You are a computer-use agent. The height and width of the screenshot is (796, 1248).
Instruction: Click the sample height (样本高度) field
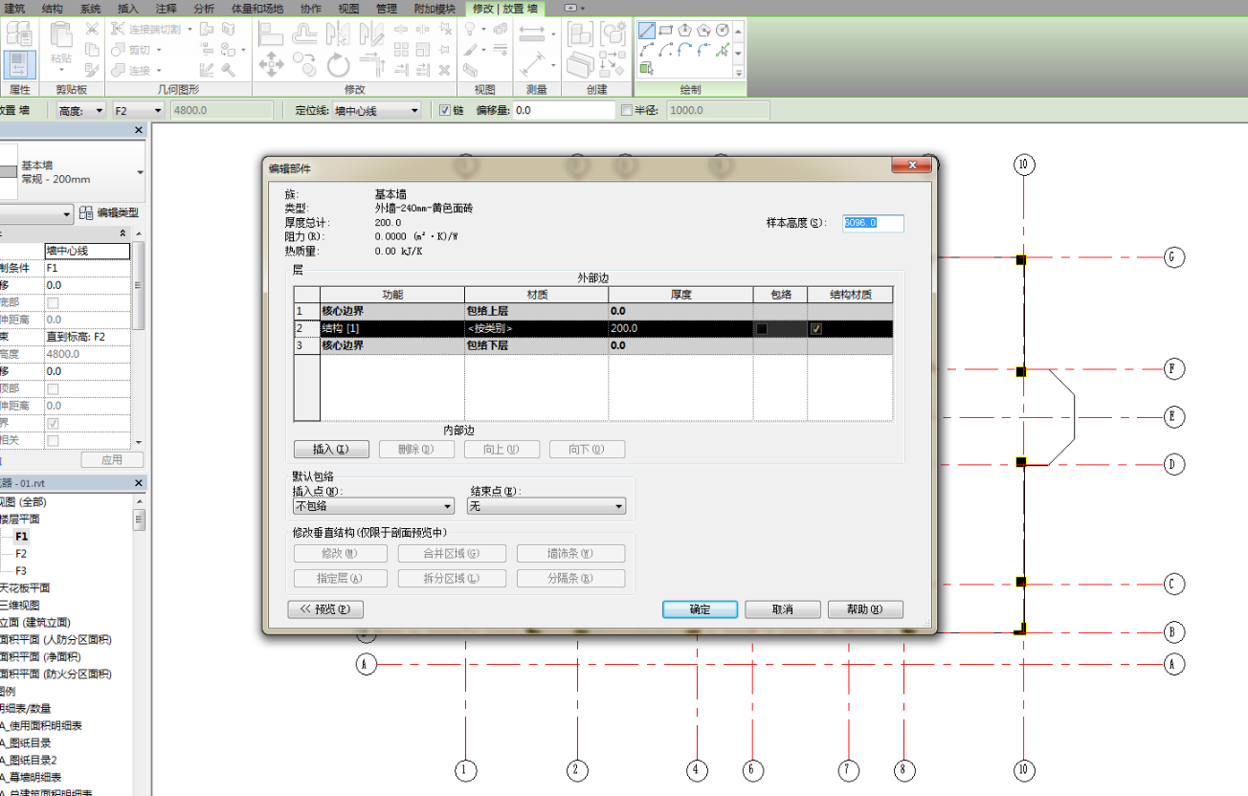pyautogui.click(x=872, y=223)
